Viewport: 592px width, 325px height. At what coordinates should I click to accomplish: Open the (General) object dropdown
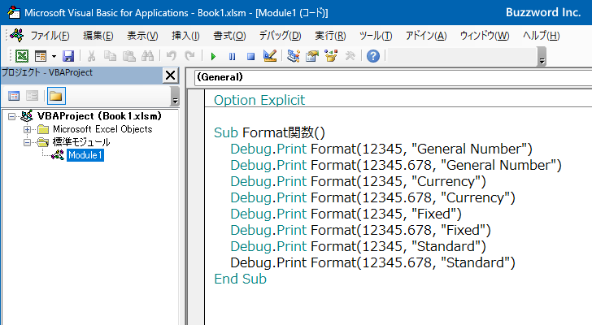point(393,77)
